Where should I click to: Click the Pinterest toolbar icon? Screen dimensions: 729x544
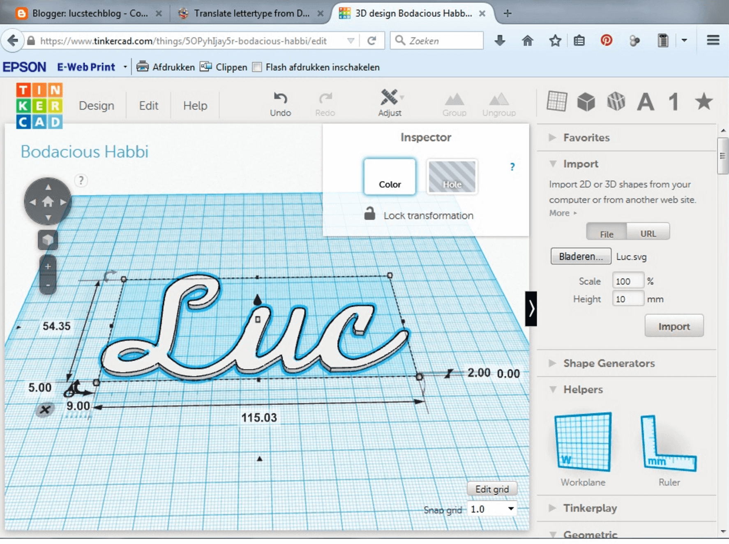pyautogui.click(x=606, y=40)
